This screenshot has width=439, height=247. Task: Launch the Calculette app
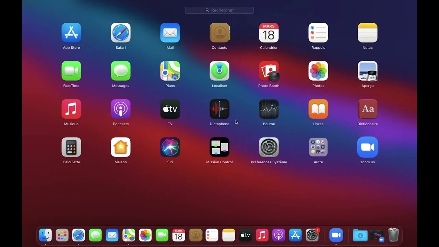click(71, 147)
